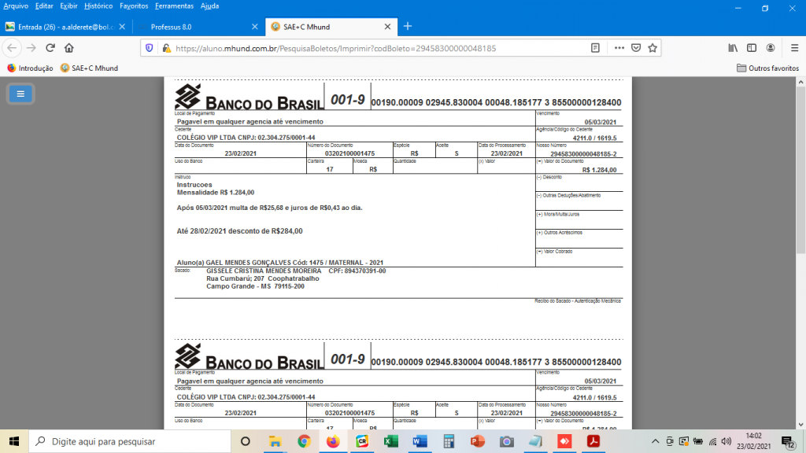Open the Ajuda menu
806x453 pixels.
click(x=209, y=6)
